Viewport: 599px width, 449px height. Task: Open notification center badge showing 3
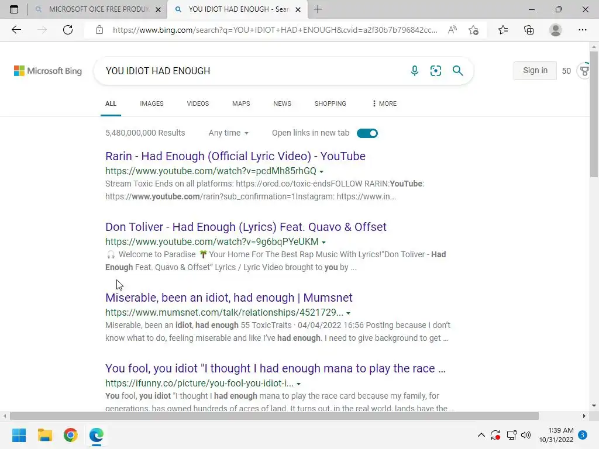click(583, 435)
